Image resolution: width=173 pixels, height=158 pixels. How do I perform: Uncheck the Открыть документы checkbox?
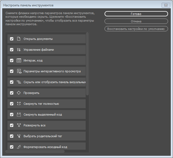click(12, 39)
